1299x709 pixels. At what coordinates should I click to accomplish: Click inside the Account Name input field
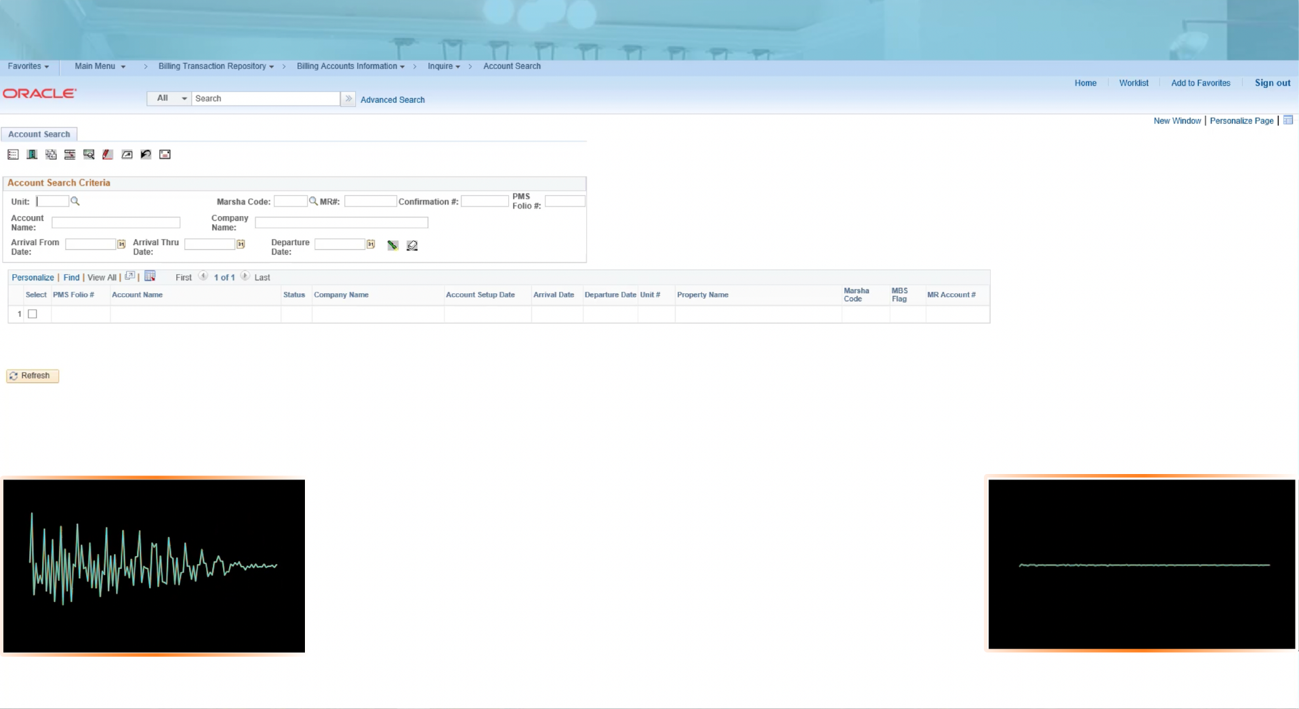point(116,222)
